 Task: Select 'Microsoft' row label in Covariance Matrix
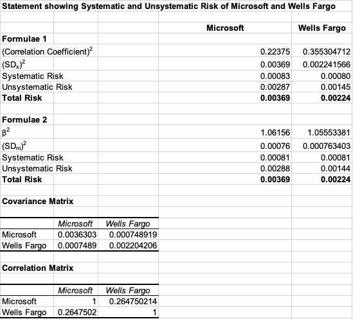coord(19,235)
